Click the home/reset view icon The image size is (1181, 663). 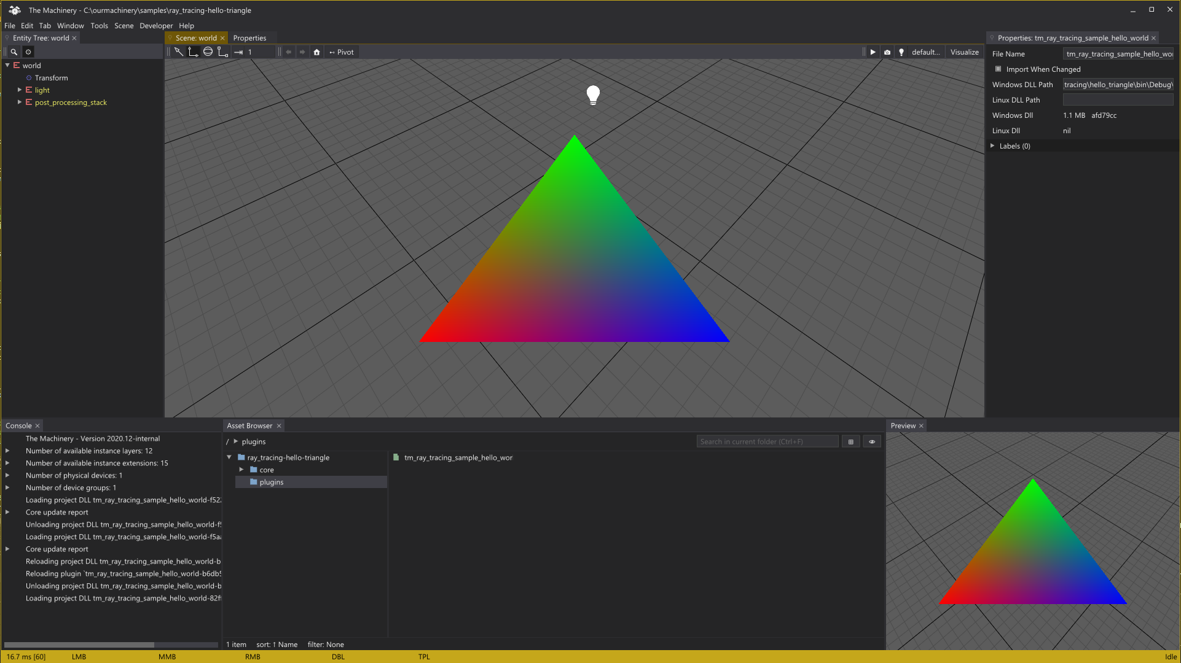point(316,52)
